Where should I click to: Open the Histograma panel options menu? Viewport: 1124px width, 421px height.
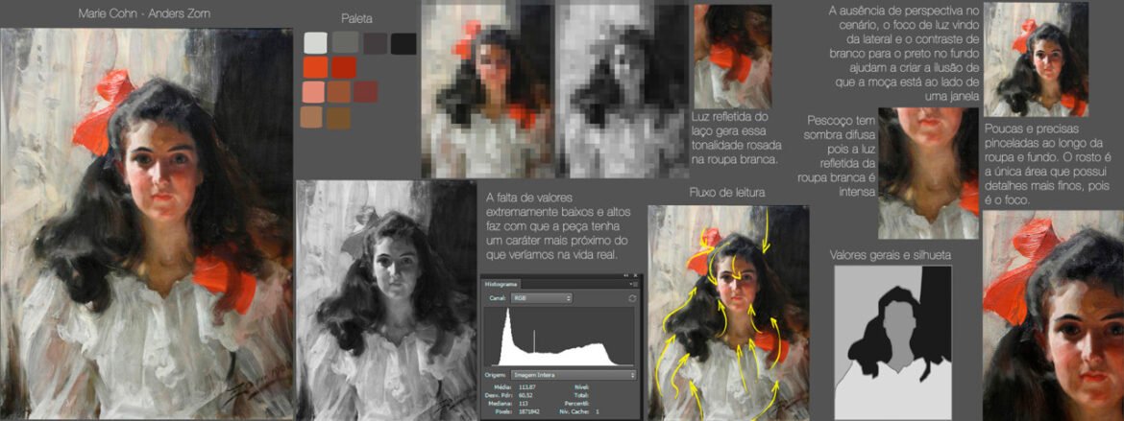(634, 284)
